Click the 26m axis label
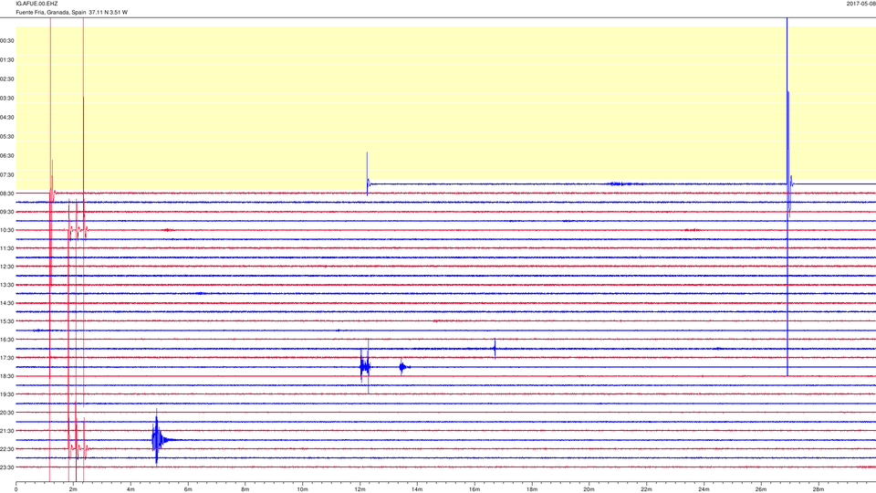The height and width of the screenshot is (493, 876). (761, 489)
